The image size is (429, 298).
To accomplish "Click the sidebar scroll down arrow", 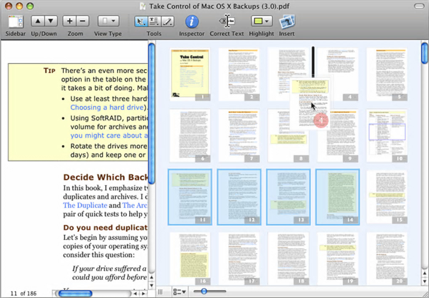I will click(x=425, y=281).
